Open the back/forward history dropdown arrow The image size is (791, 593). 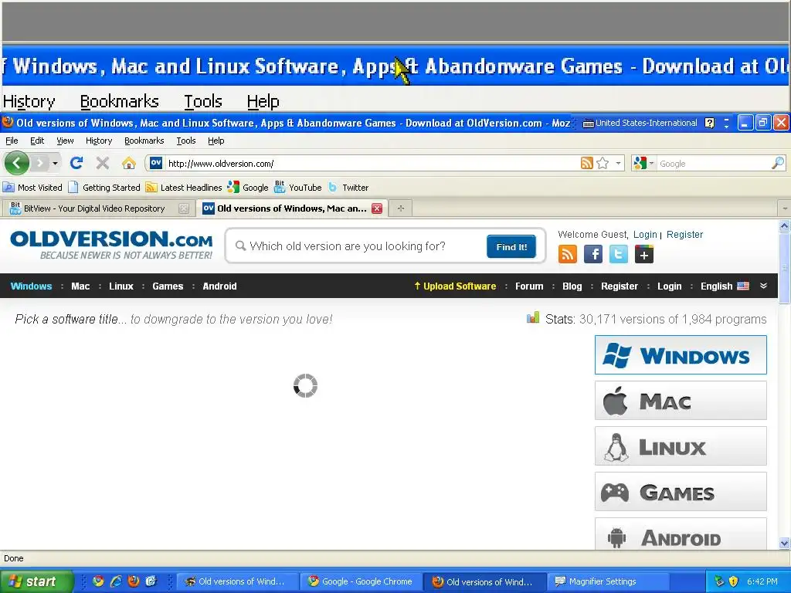pyautogui.click(x=55, y=163)
